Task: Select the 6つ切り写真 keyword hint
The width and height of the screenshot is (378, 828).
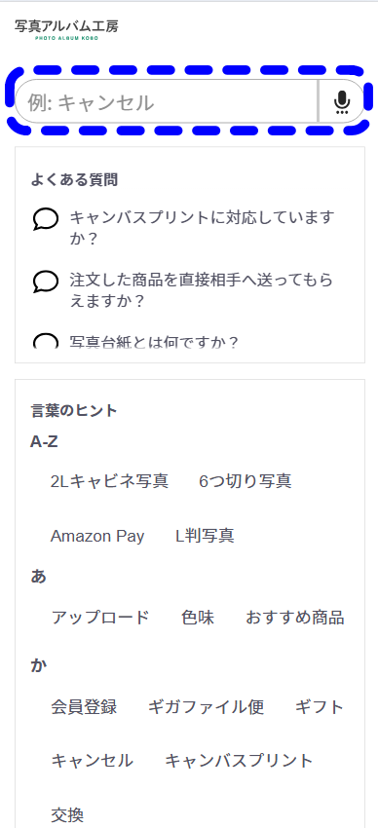Action: 246,481
